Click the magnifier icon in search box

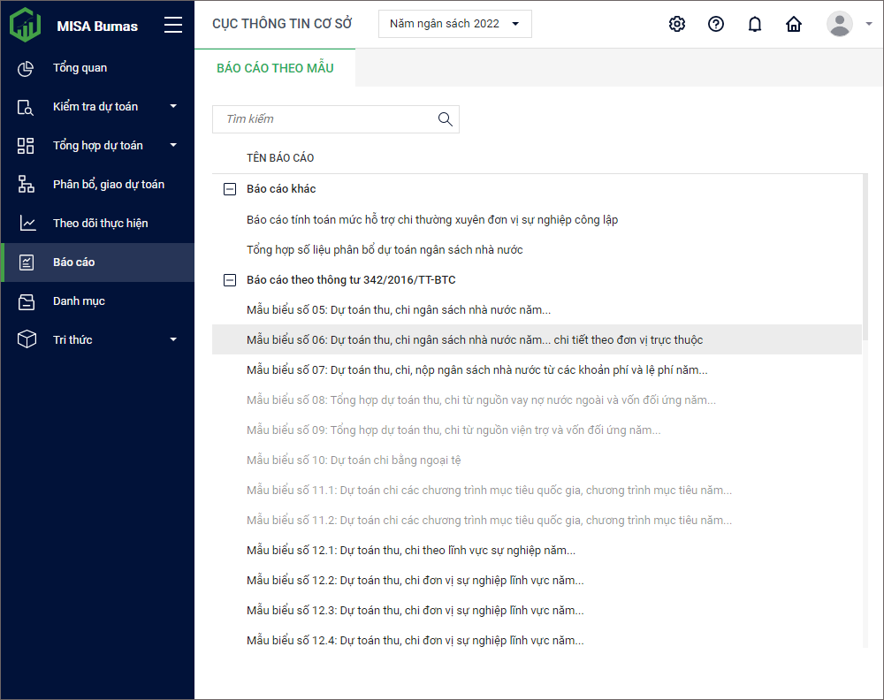coord(445,119)
